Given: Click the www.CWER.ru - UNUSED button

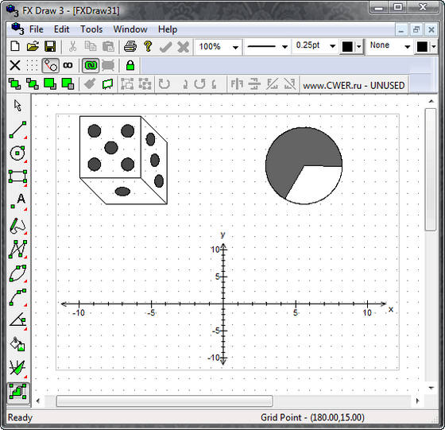Looking at the screenshot, I should coord(354,85).
